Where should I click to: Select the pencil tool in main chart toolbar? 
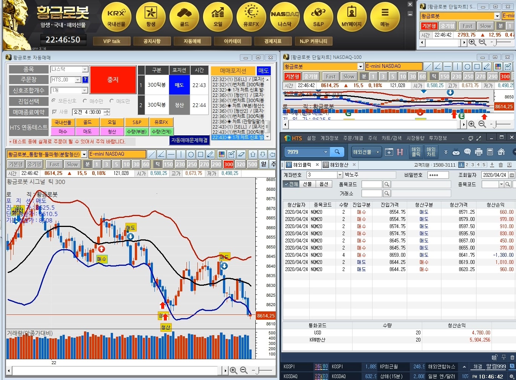[210, 154]
